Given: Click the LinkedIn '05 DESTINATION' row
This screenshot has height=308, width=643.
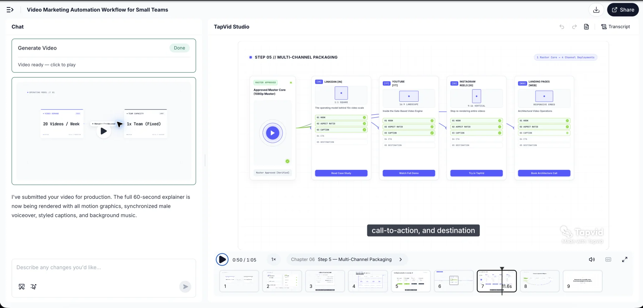Looking at the screenshot, I should point(341,142).
